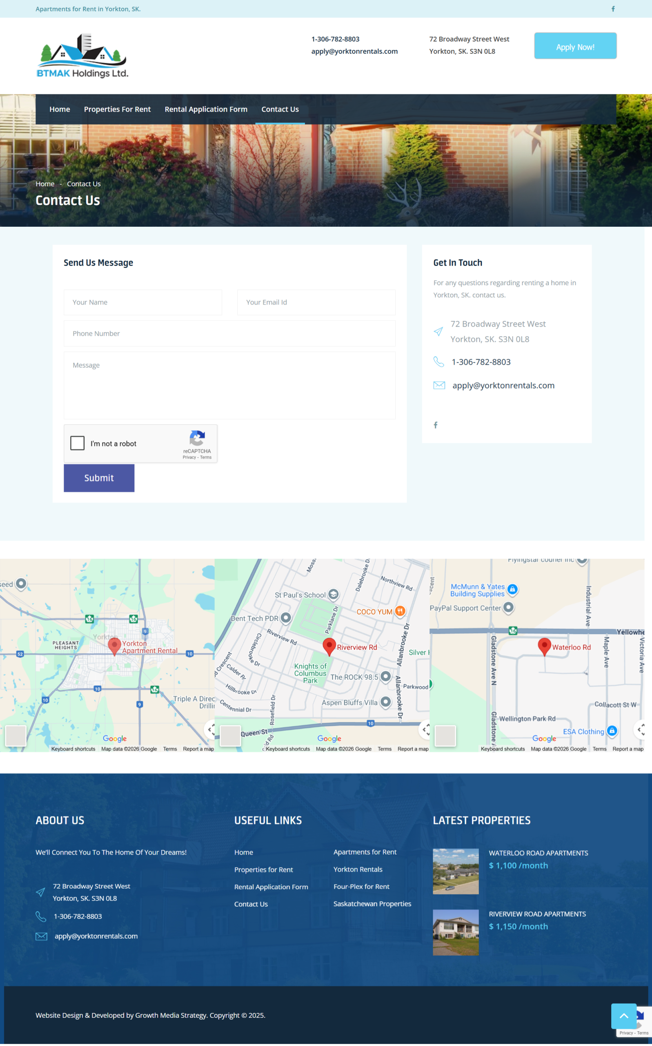652x1046 pixels.
Task: Open the Rental Application Form menu item
Action: click(x=206, y=109)
